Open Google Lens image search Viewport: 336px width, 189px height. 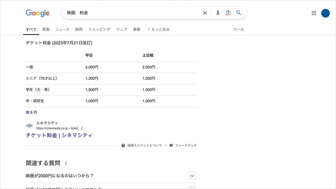tap(228, 13)
